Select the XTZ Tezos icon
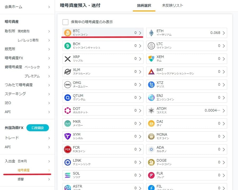The width and height of the screenshot is (238, 190). 152,84
